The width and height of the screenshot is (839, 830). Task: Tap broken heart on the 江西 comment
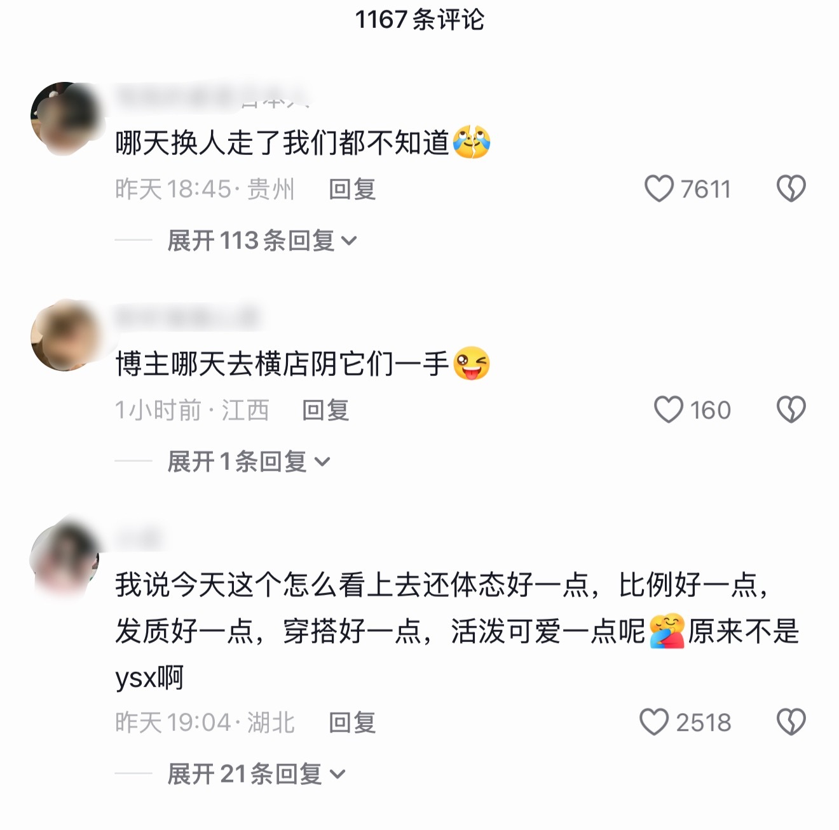point(791,410)
